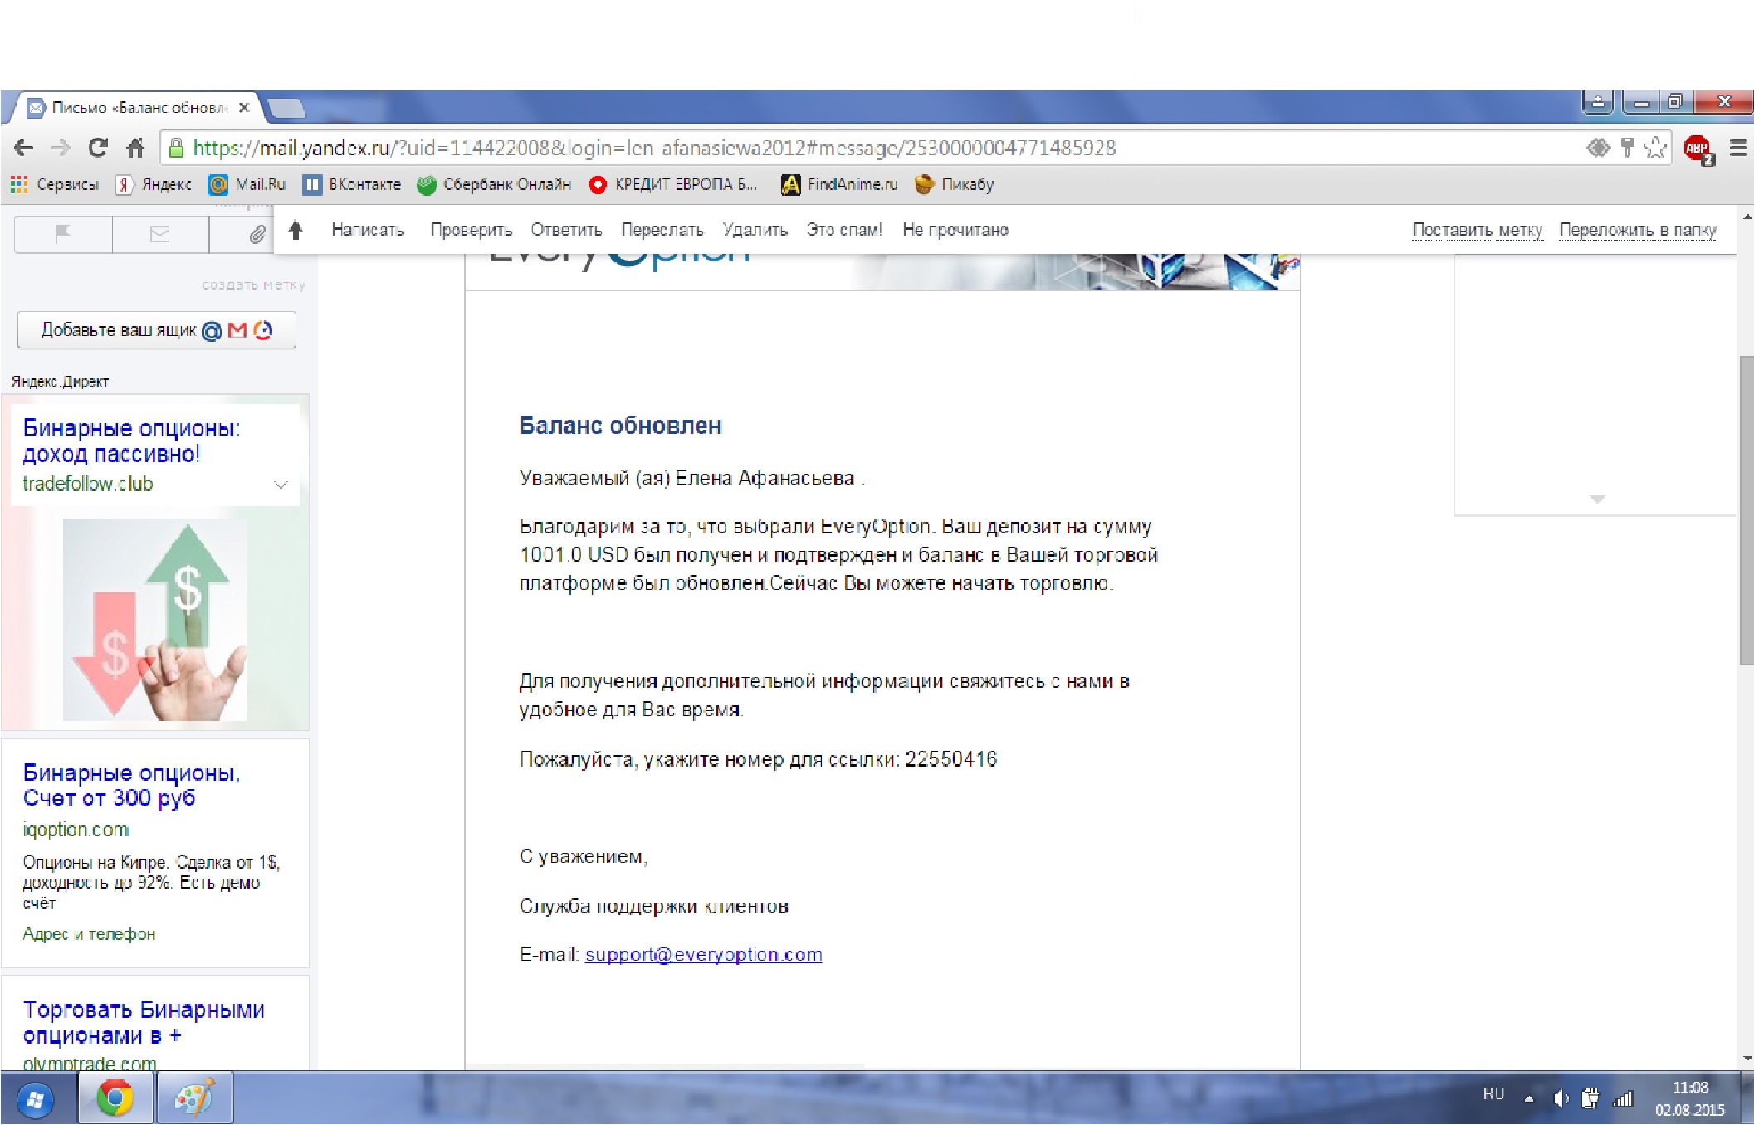Open the support@everyoption.com email link

pos(704,954)
